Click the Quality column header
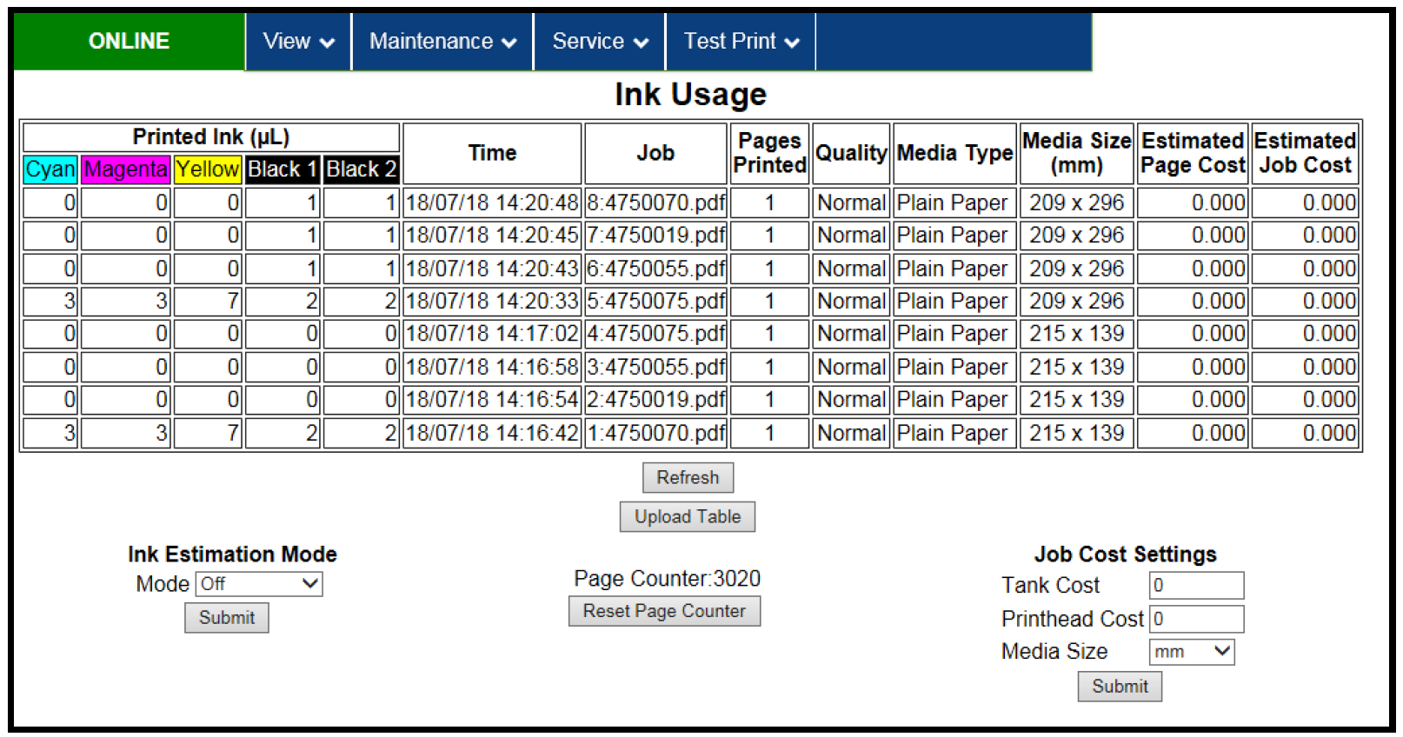Viewport: 1403px width, 737px height. click(x=851, y=153)
